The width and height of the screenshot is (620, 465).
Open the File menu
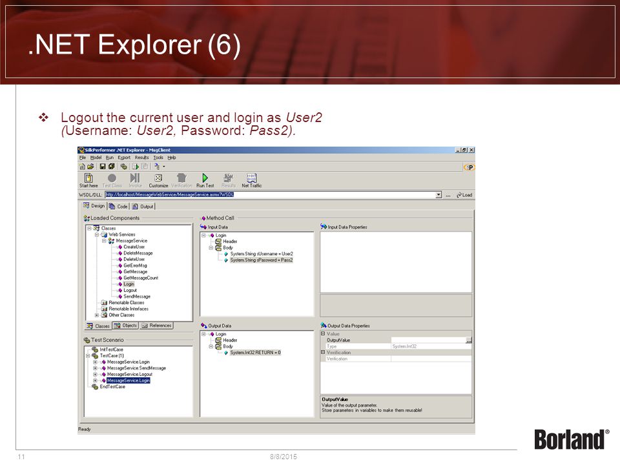83,158
